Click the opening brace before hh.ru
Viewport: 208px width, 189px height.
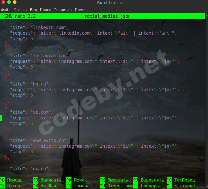pyautogui.click(x=6, y=78)
